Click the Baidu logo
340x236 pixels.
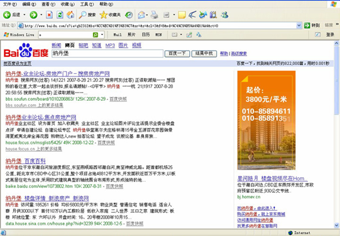[x=26, y=51]
